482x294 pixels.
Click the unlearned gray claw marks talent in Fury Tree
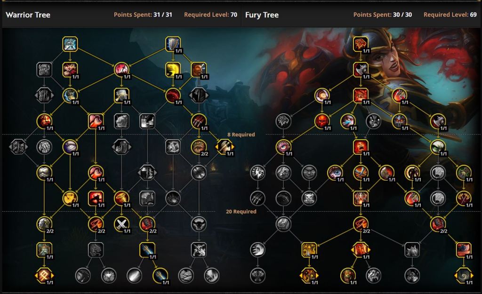[257, 199]
